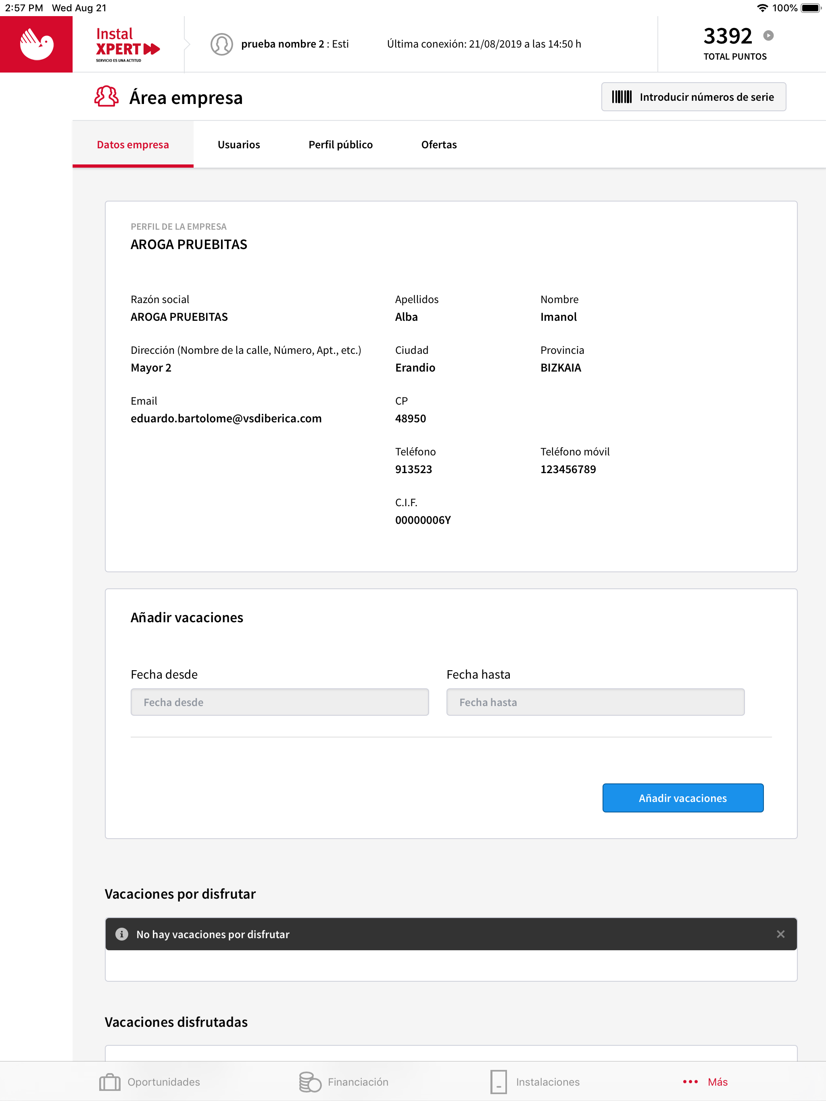
Task: Open Oportunidades briefcase icon in bottom bar
Action: point(110,1082)
